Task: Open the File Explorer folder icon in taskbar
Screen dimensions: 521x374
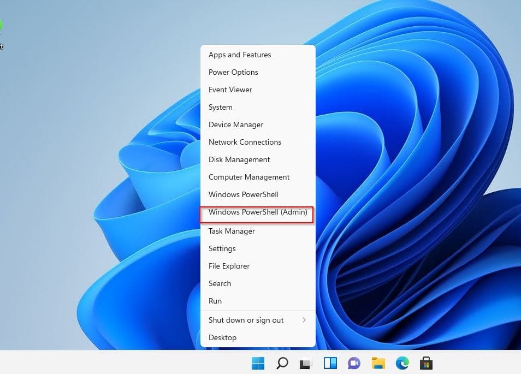Action: point(378,363)
